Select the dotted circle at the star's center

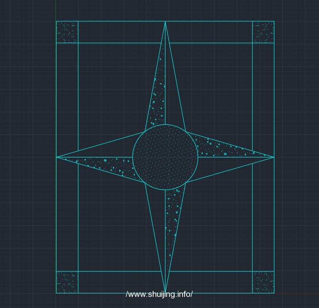pos(165,157)
